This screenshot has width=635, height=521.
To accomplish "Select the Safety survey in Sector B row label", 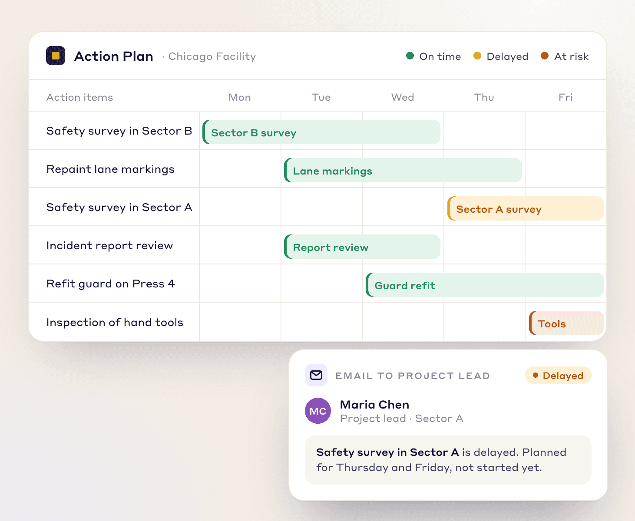I will [x=119, y=131].
